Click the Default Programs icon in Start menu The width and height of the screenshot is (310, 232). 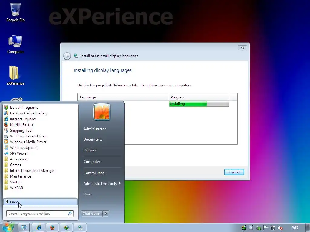click(x=6, y=107)
